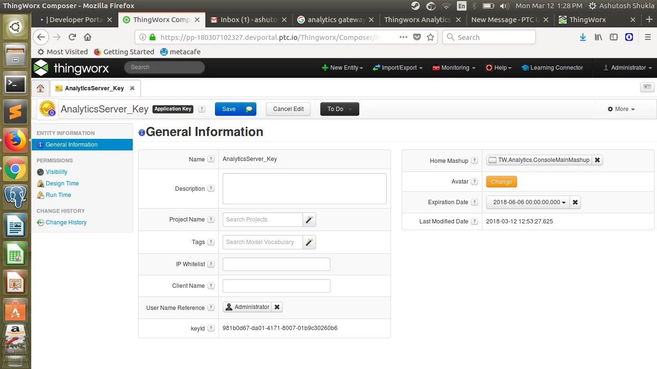The height and width of the screenshot is (369, 657).
Task: Open Firefox page actions ellipsis menu
Action: coord(404,37)
